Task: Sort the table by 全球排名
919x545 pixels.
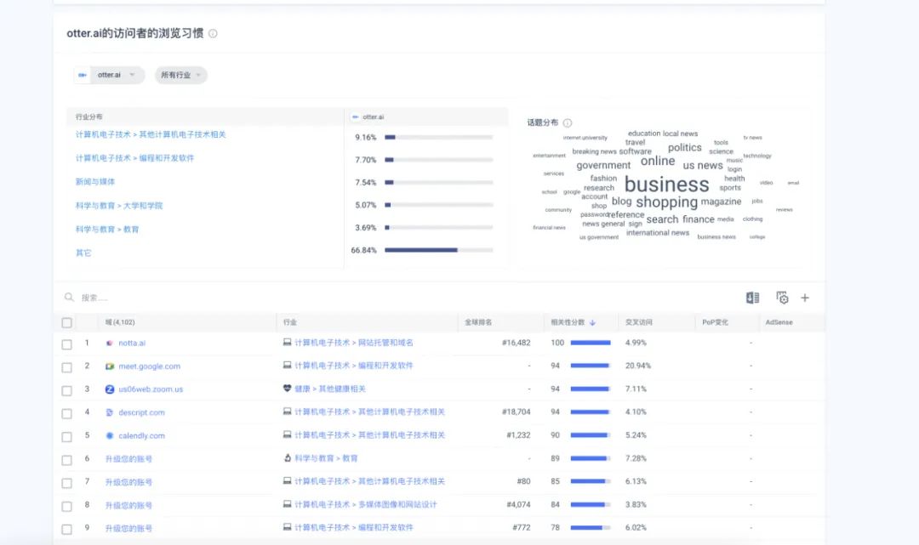Action: pos(478,322)
